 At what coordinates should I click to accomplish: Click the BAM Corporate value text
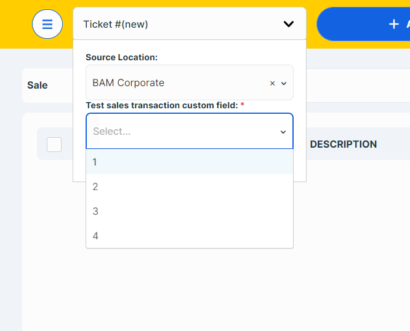[129, 83]
